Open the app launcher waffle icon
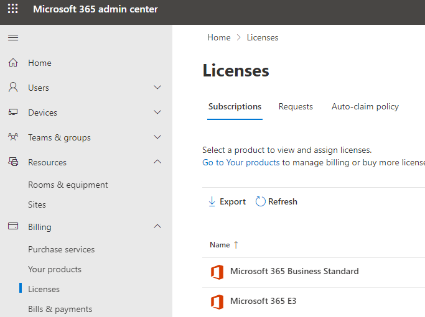425x317 pixels. [x=12, y=9]
